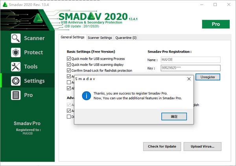236x166 pixels.
Task: Click the green Pro badge button
Action: click(216, 24)
